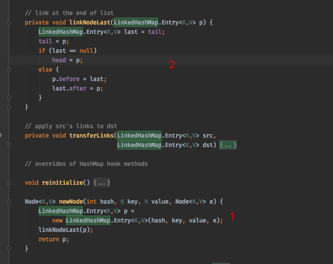
Task: Click 'tail' in the 'last = tail;' statement
Action: point(155,32)
